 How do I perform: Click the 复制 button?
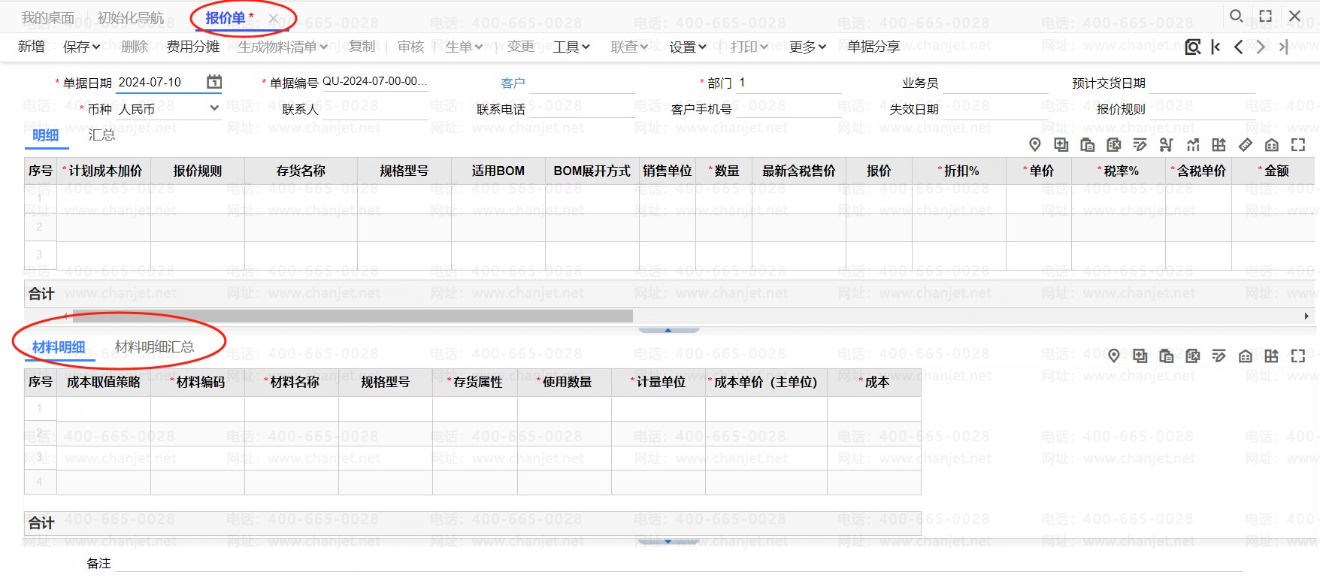pos(362,47)
